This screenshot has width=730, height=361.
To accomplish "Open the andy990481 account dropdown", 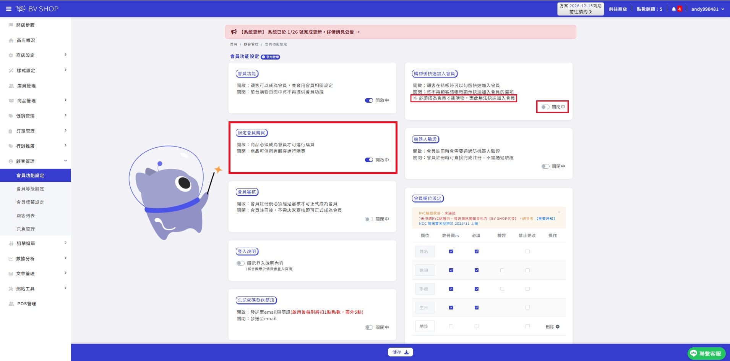I will click(x=707, y=9).
